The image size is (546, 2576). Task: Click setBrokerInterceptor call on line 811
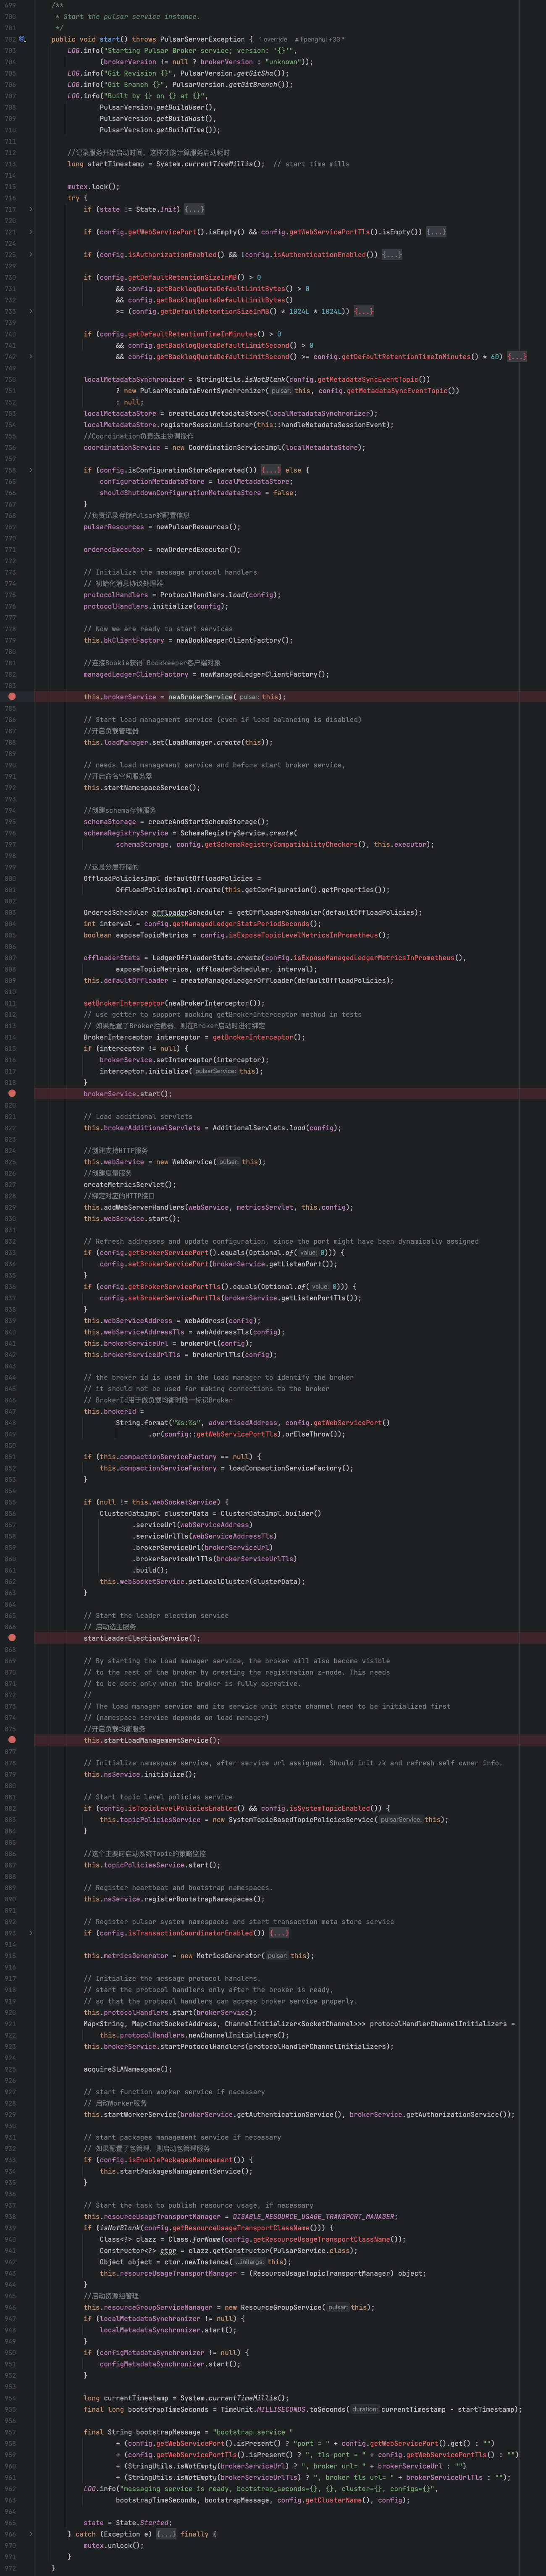[x=124, y=1003]
